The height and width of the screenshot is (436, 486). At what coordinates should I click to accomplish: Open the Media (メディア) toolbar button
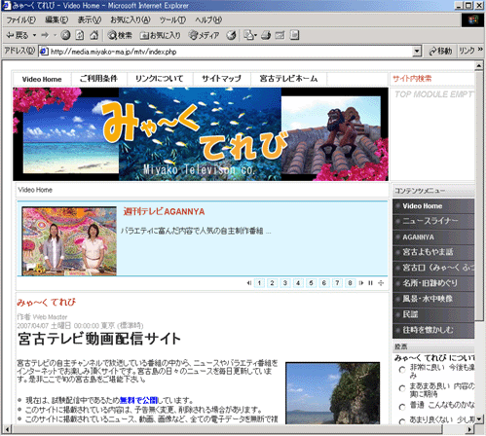[x=204, y=35]
